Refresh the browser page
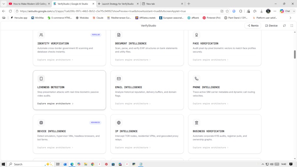Screen dimensions: 297x167 (x=10, y=11)
